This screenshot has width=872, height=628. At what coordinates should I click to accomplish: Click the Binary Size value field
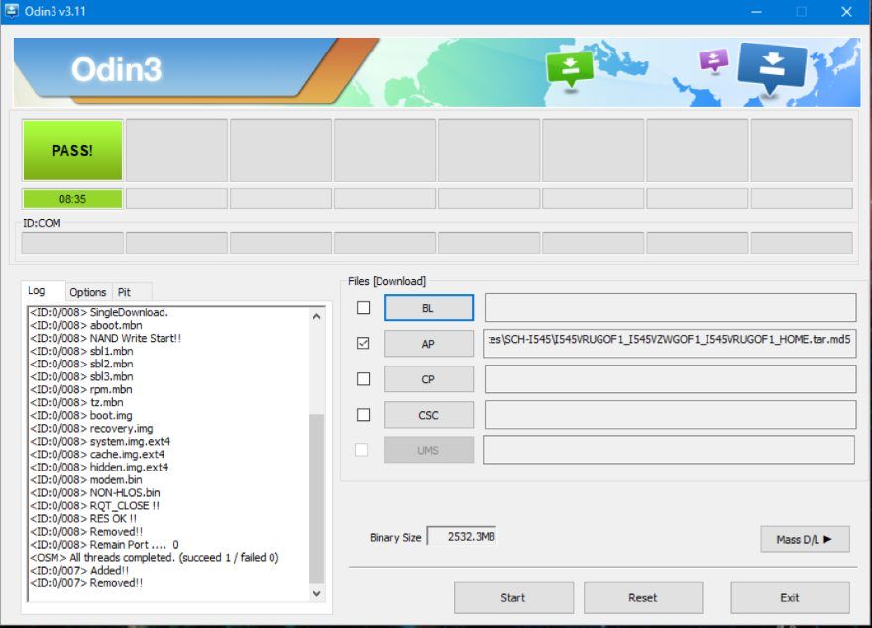pos(462,536)
